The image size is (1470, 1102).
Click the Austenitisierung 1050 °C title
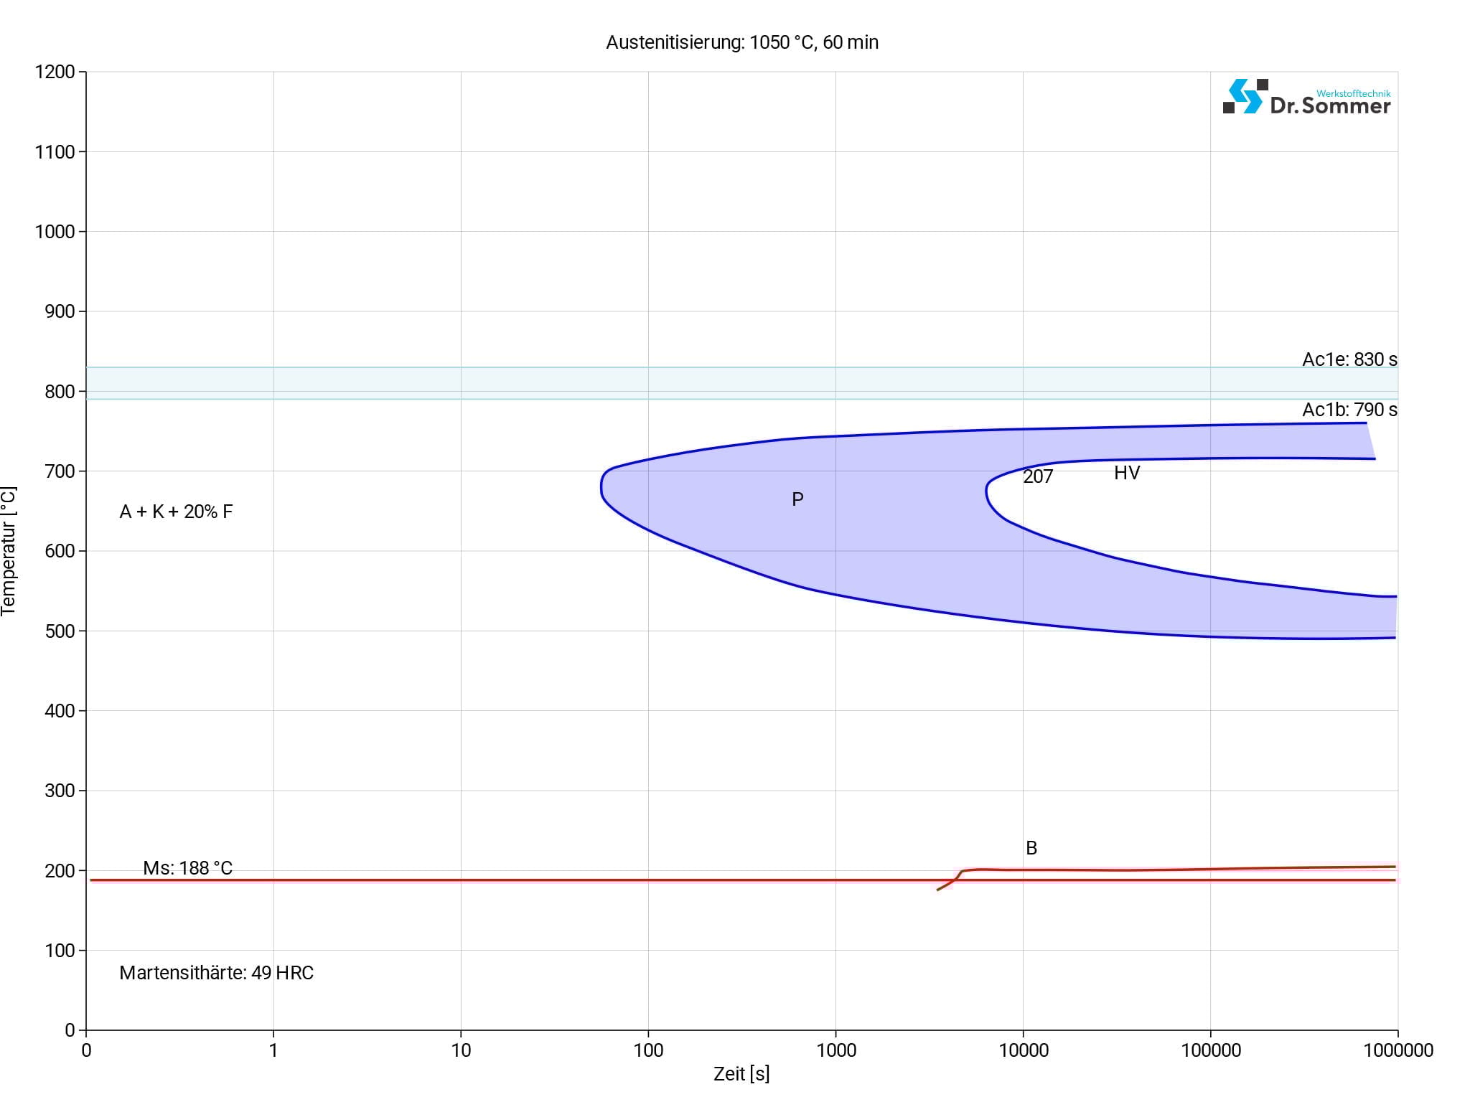click(x=741, y=42)
